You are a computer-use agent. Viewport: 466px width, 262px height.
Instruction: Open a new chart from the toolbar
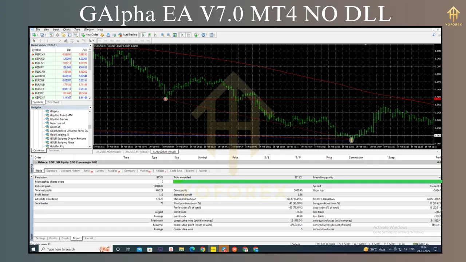pyautogui.click(x=35, y=35)
